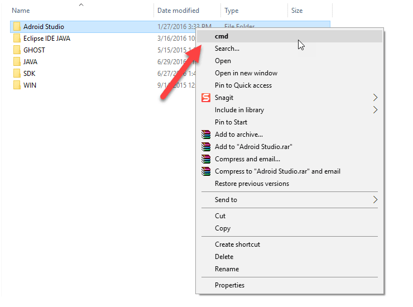Choose Pin to Quick access

click(x=290, y=85)
